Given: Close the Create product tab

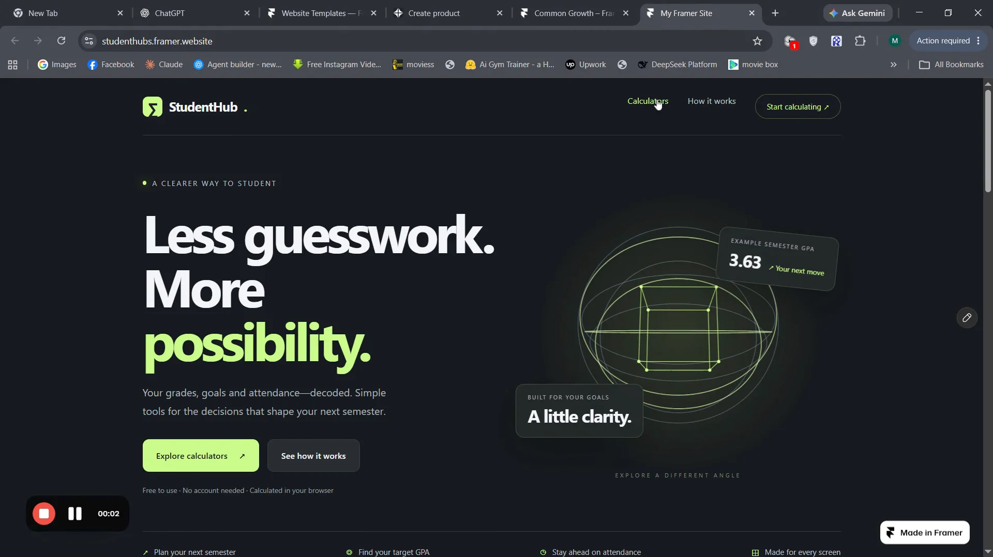Looking at the screenshot, I should (500, 13).
